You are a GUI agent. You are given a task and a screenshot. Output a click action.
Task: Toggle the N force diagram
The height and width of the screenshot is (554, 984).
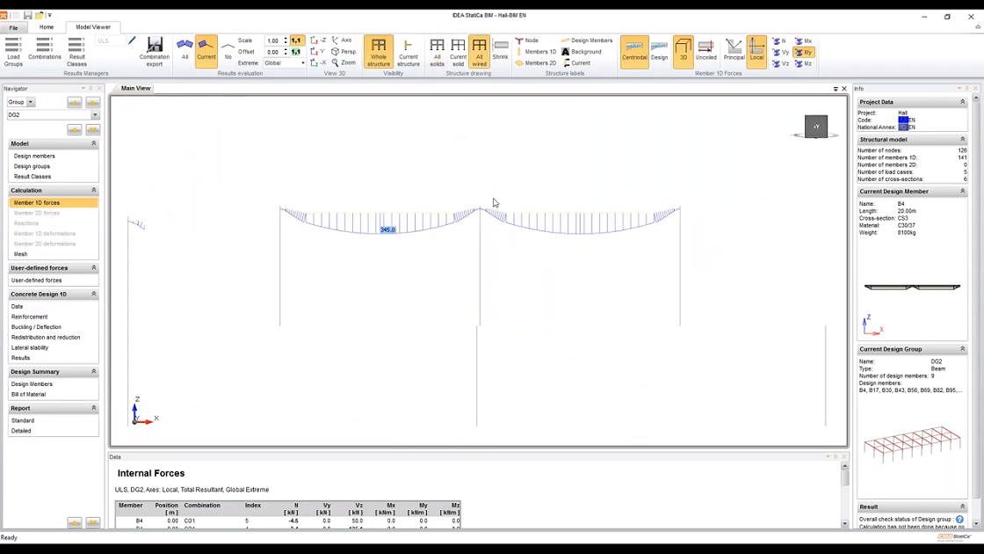click(779, 40)
